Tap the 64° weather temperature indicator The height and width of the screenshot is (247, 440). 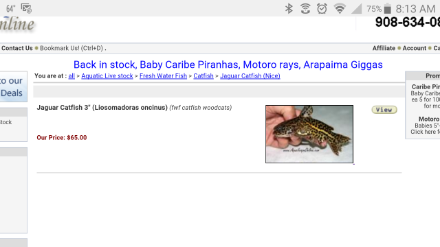[x=10, y=9]
